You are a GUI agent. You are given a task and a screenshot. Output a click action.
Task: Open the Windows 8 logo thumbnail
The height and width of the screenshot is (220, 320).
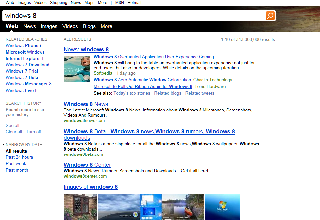[x=222, y=206]
